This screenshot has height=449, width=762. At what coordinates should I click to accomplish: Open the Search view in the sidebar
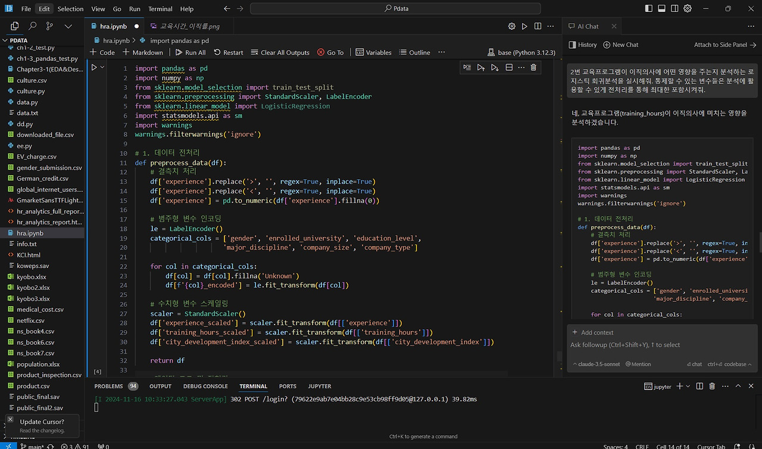click(33, 26)
